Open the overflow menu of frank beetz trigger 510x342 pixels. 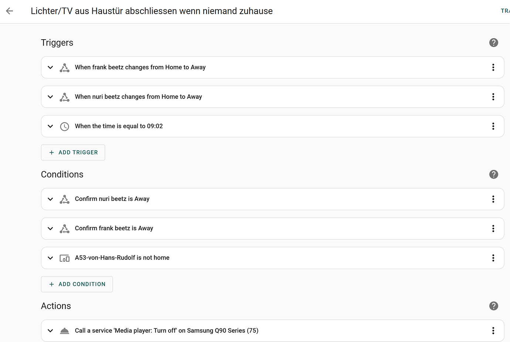click(x=493, y=67)
